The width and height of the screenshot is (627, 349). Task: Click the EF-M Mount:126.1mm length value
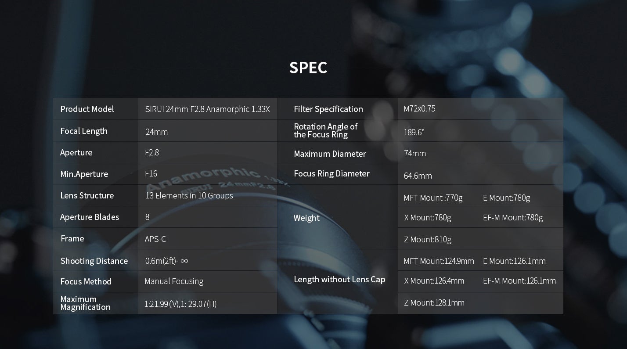coord(519,281)
